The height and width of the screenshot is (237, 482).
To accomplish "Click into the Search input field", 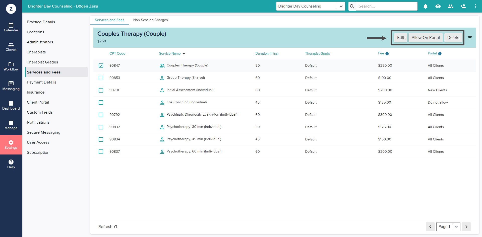I will point(387,6).
